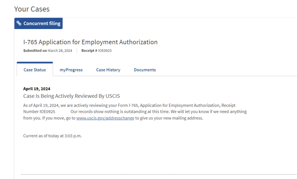Click the dashed divider line below the case
Screen dimensions: 297x179
click(x=159, y=174)
